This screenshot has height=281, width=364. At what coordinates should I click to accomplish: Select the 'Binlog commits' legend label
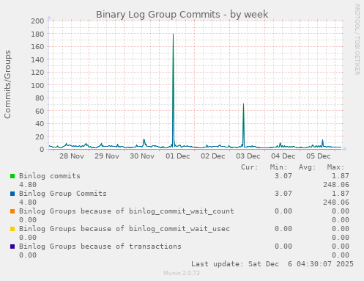click(x=50, y=176)
